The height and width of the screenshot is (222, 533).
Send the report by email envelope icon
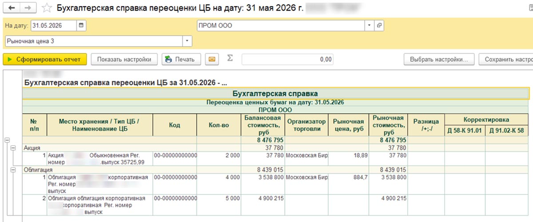tap(212, 59)
